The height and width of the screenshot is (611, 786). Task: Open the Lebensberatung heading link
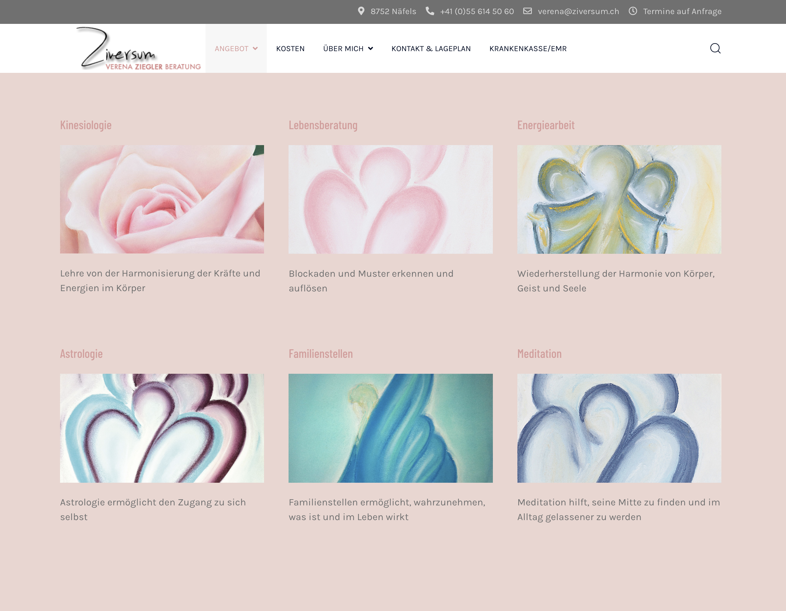point(323,125)
